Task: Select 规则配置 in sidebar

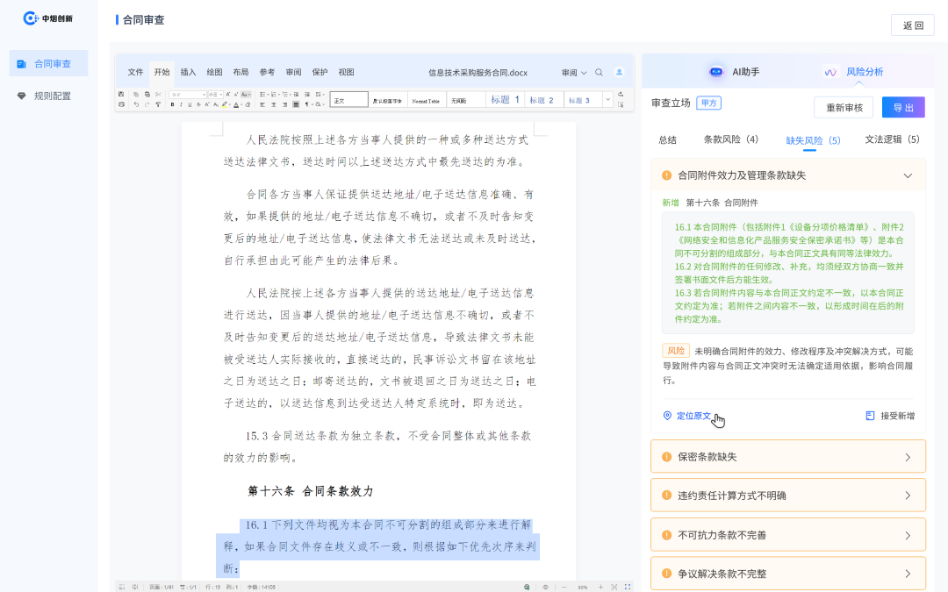Action: coord(48,96)
